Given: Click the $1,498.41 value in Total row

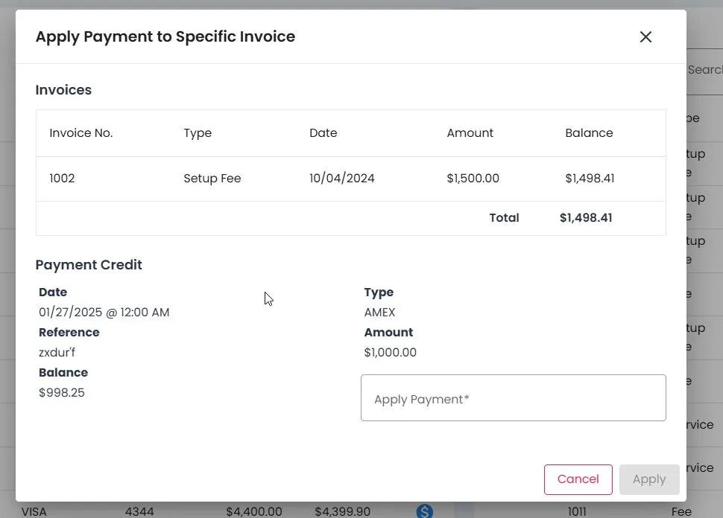Looking at the screenshot, I should [585, 218].
